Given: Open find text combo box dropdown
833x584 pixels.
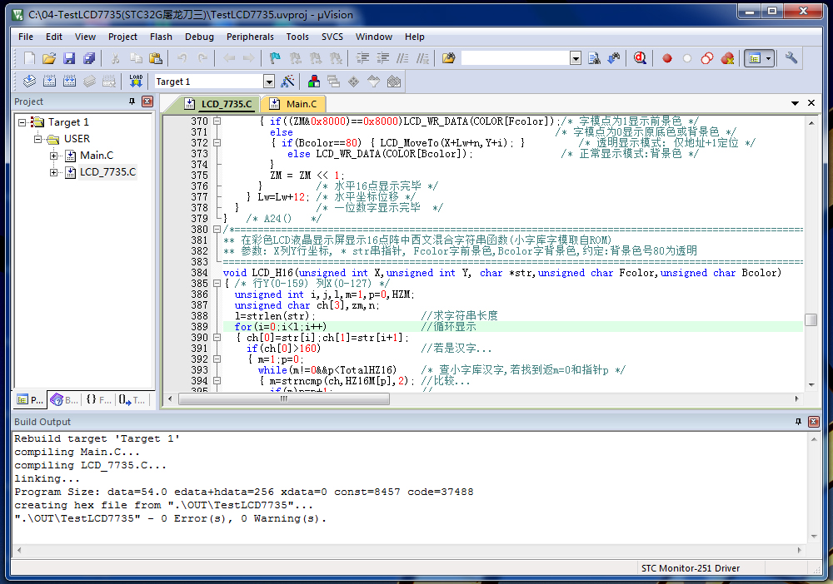Looking at the screenshot, I should [576, 58].
